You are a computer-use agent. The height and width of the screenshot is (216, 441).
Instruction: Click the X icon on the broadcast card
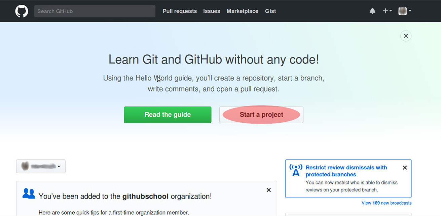coord(405,167)
